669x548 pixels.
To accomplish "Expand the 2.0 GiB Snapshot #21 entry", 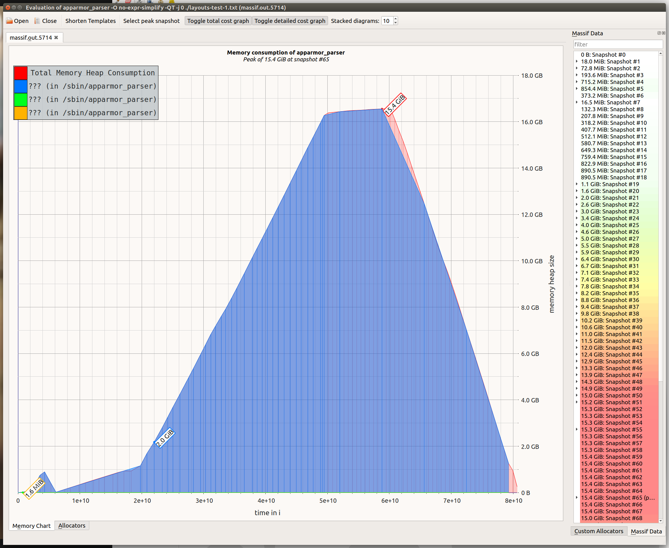I will point(577,198).
